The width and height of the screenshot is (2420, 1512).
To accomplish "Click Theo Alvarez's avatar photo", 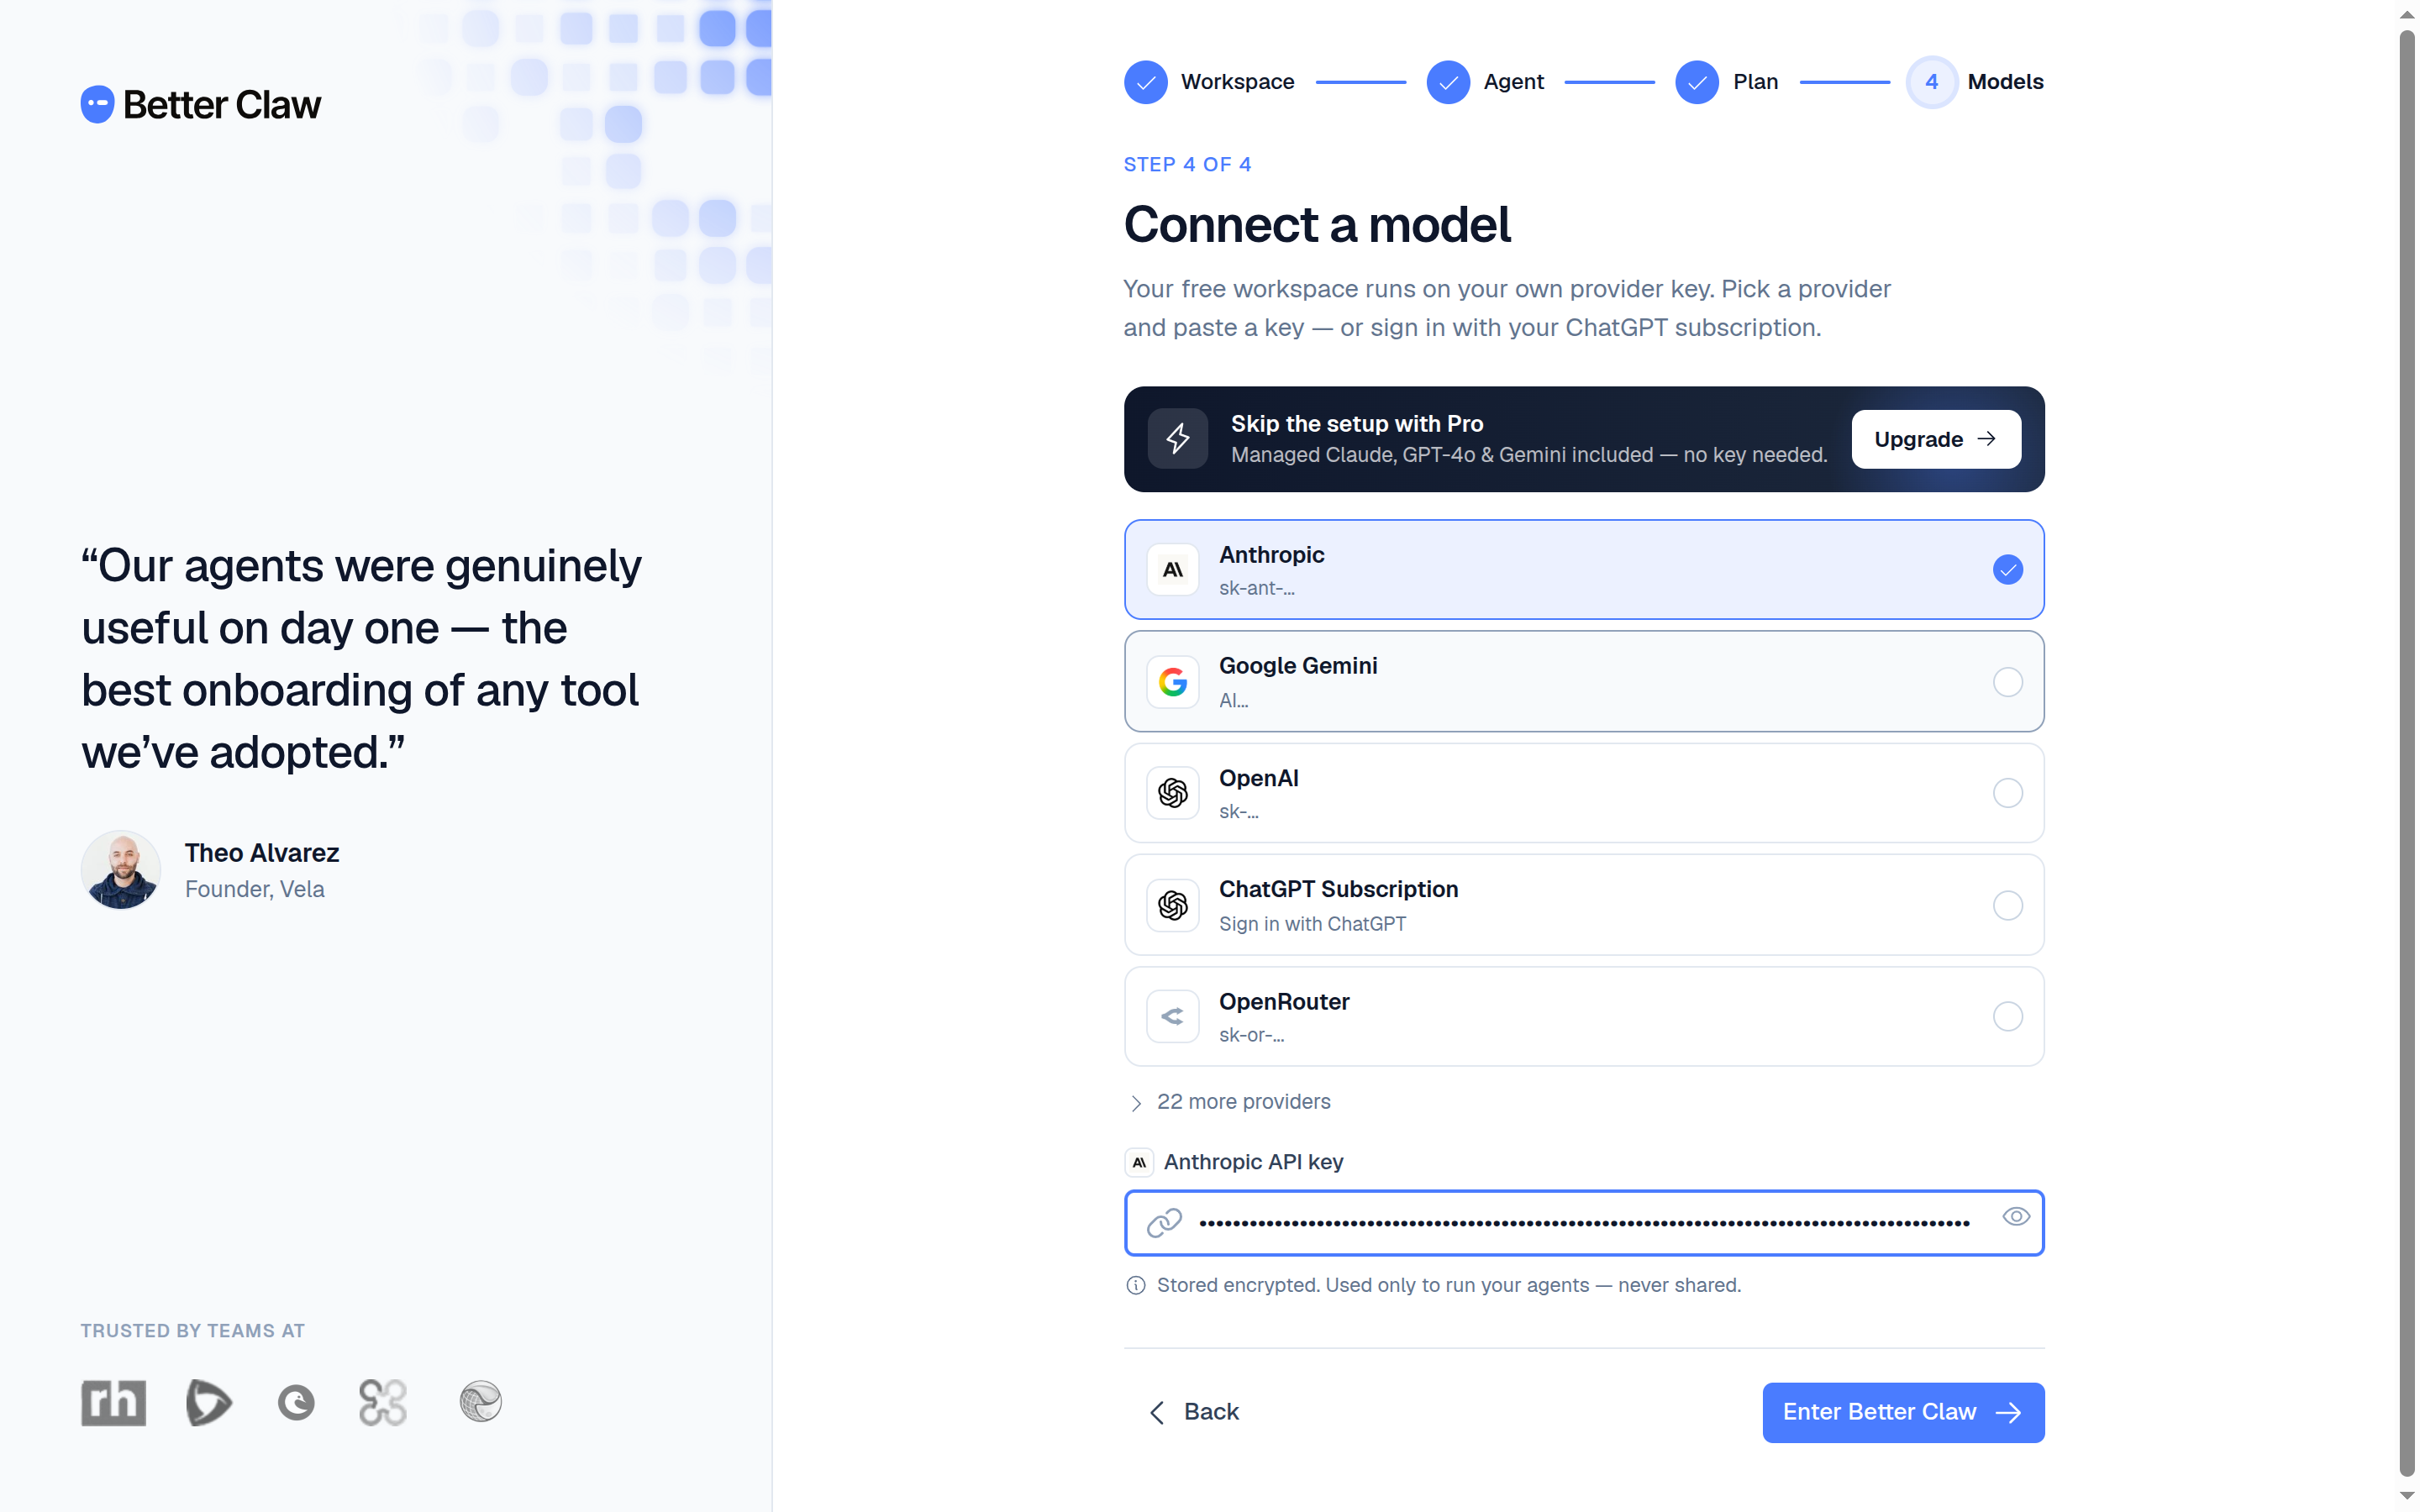I will [x=121, y=869].
